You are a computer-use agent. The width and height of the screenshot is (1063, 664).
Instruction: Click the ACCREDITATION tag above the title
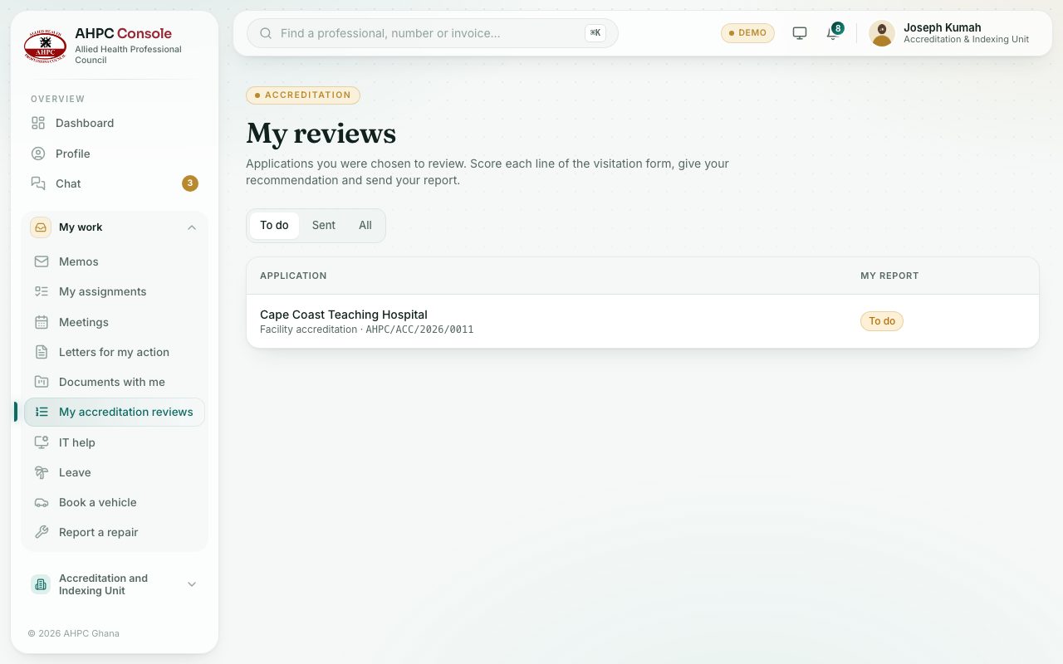coord(303,95)
